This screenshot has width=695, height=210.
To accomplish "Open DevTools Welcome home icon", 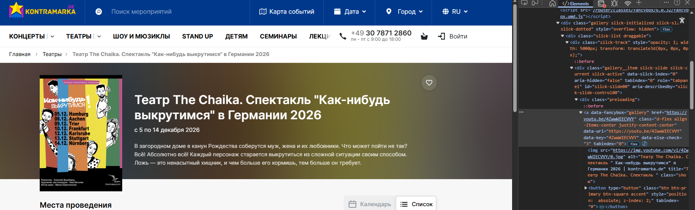I will pyautogui.click(x=553, y=3).
